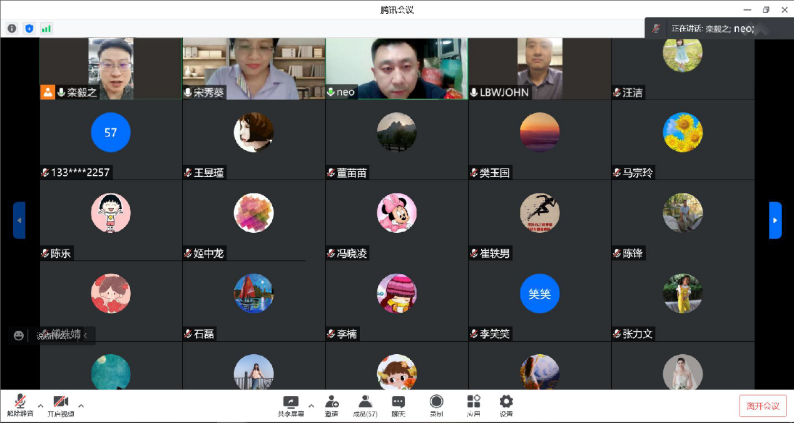794x423 pixels.
Task: Open 设置 settings gear
Action: [506, 405]
